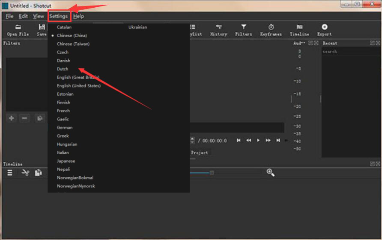This screenshot has width=382, height=240.
Task: Choose Italian from language list
Action: tap(63, 152)
